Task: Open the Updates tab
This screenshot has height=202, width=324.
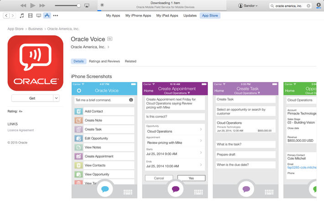Action: coord(190,16)
